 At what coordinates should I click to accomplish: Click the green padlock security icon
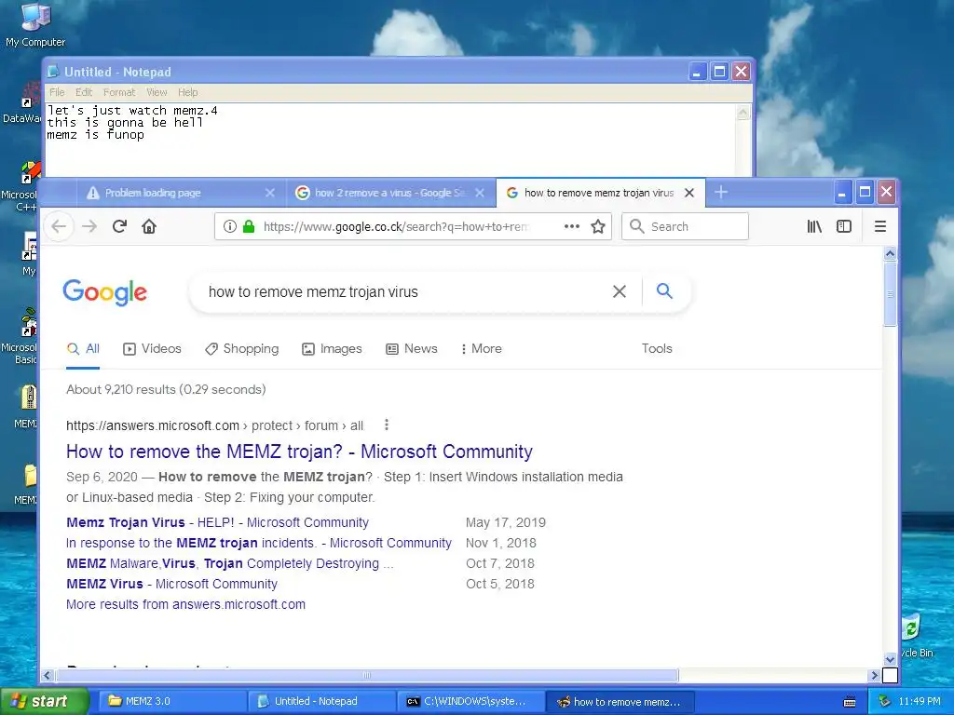click(x=248, y=227)
